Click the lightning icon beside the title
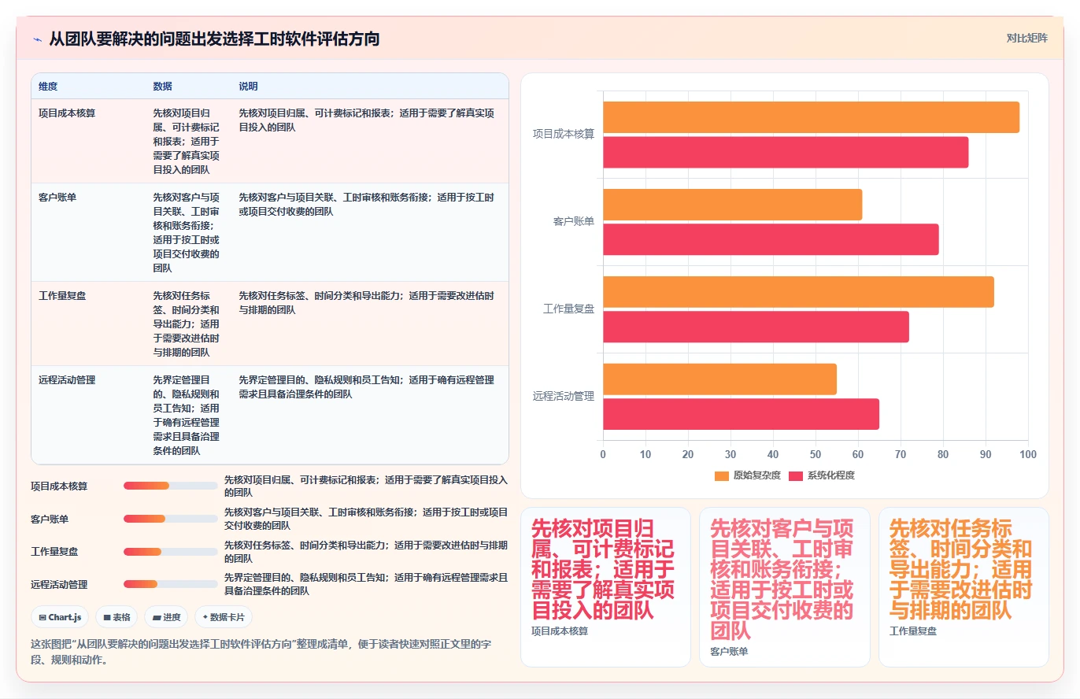 tap(37, 39)
